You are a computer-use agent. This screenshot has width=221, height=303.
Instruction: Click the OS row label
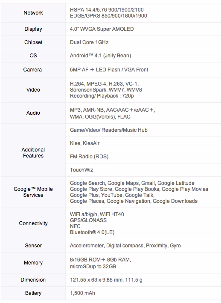coord(33,56)
